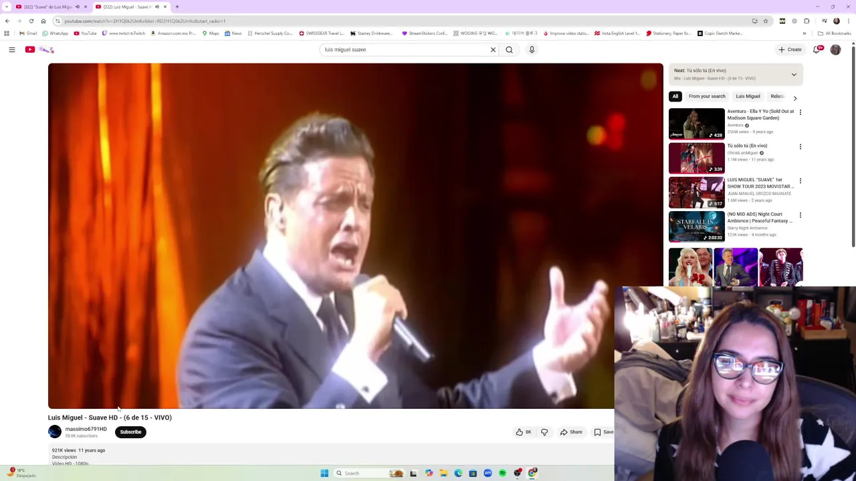This screenshot has height=481, width=856.
Task: Open the Gmail bookmark
Action: click(28, 33)
